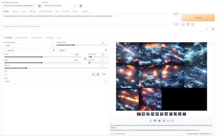Viewport: 218px width, 136px height.
Task: Click the refresh icon beside SD Unet
Action: pos(81,5)
